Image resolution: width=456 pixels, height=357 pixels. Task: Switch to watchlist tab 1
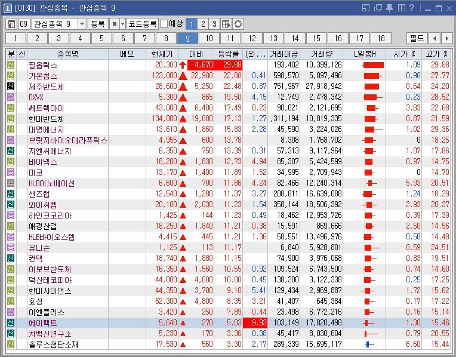[x=16, y=38]
